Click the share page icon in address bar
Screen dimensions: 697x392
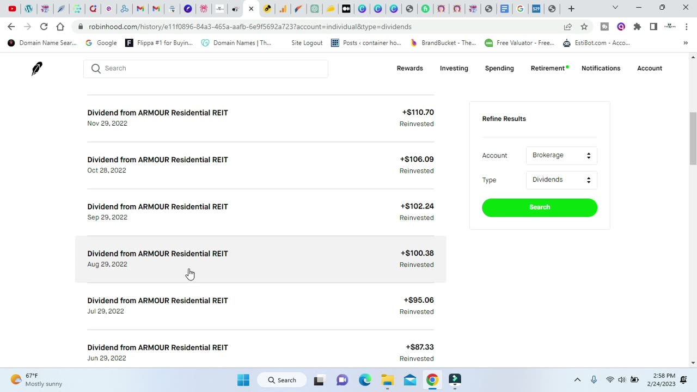568,27
